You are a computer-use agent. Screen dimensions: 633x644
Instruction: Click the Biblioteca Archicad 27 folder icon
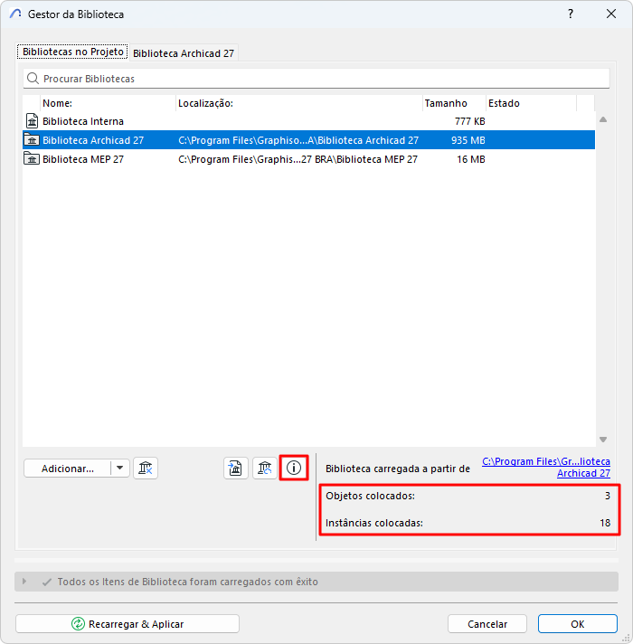[32, 140]
